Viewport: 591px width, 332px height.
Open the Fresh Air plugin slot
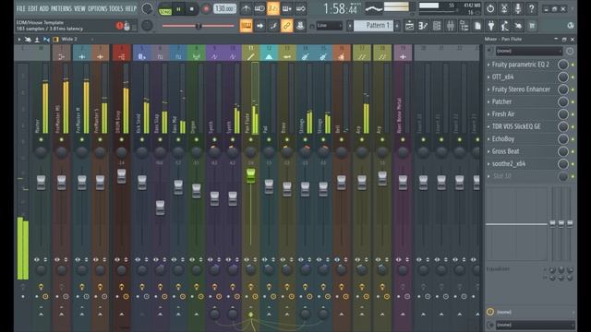click(503, 114)
